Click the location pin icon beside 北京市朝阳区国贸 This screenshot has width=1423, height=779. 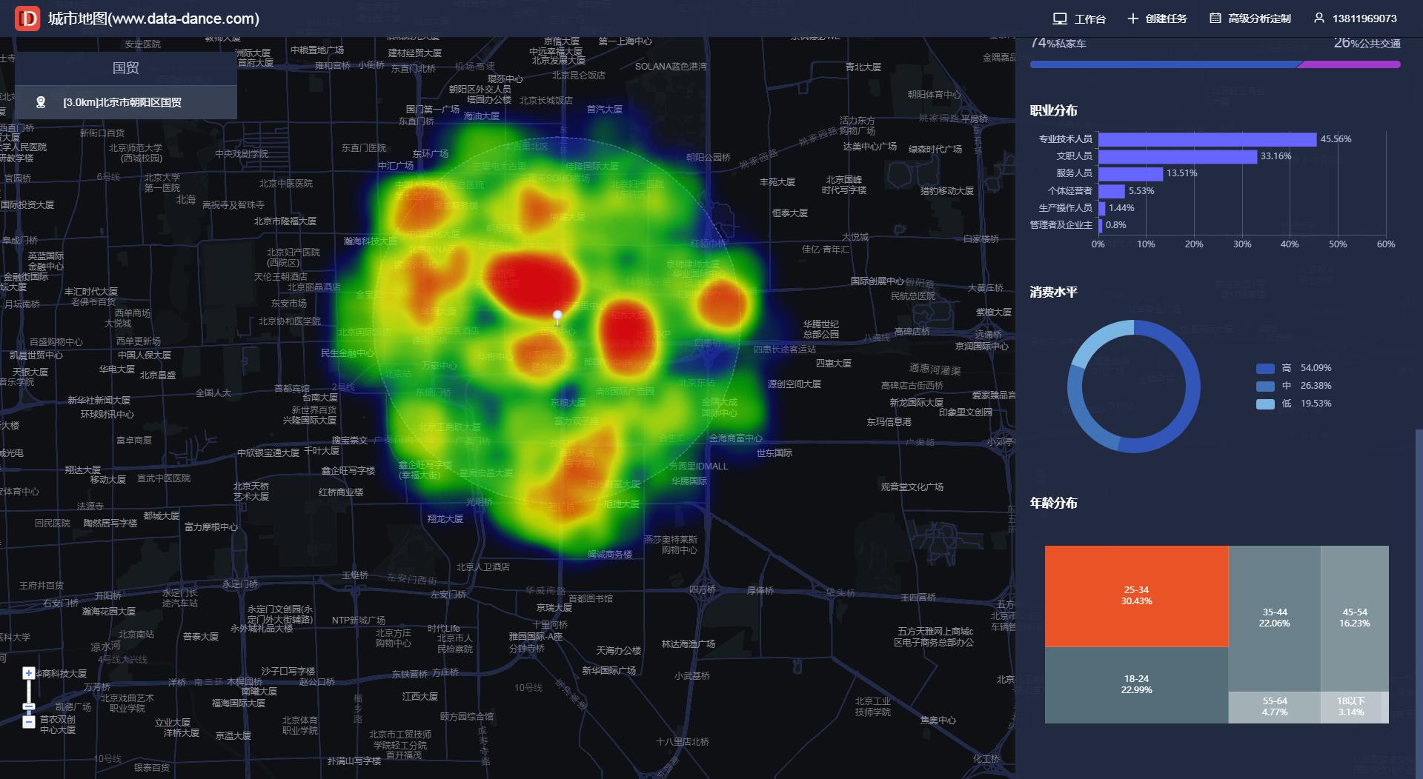(x=41, y=102)
